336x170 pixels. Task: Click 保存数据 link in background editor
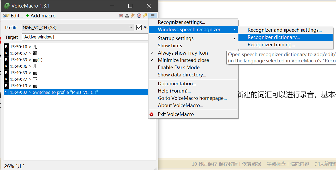point(228,164)
